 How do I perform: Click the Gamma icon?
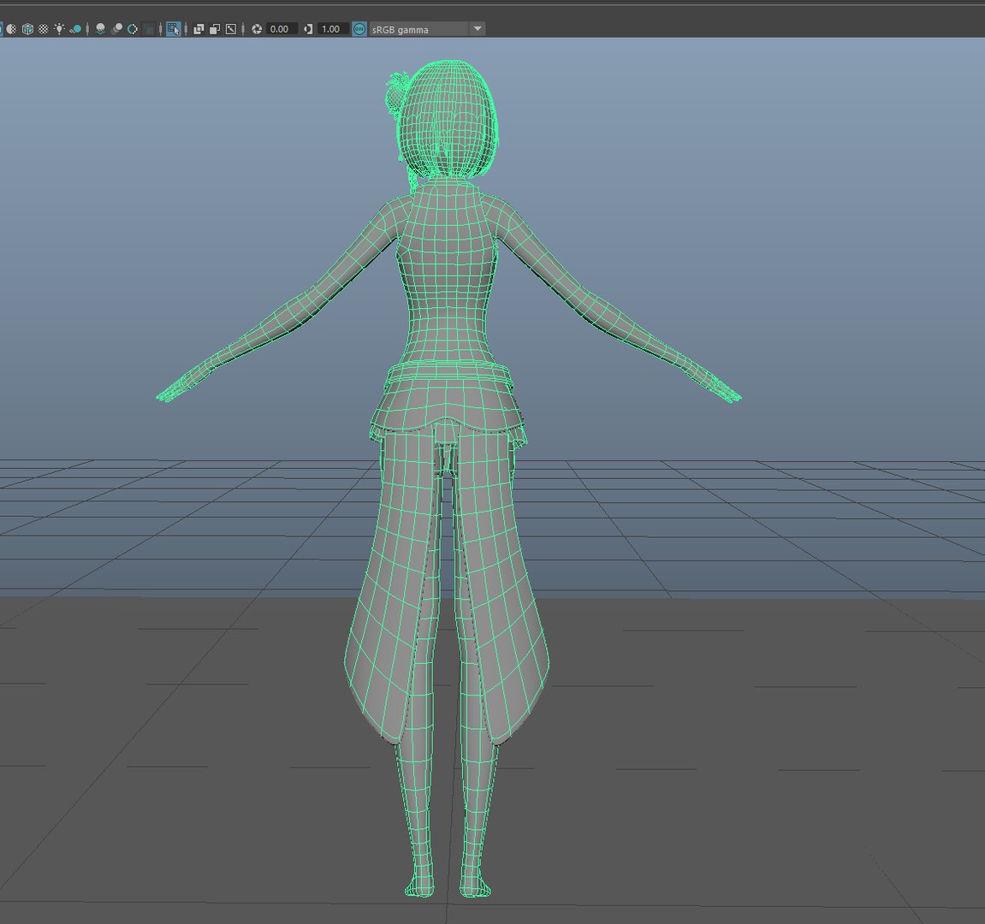[308, 29]
